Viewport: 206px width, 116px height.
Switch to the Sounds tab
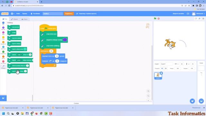[24, 19]
